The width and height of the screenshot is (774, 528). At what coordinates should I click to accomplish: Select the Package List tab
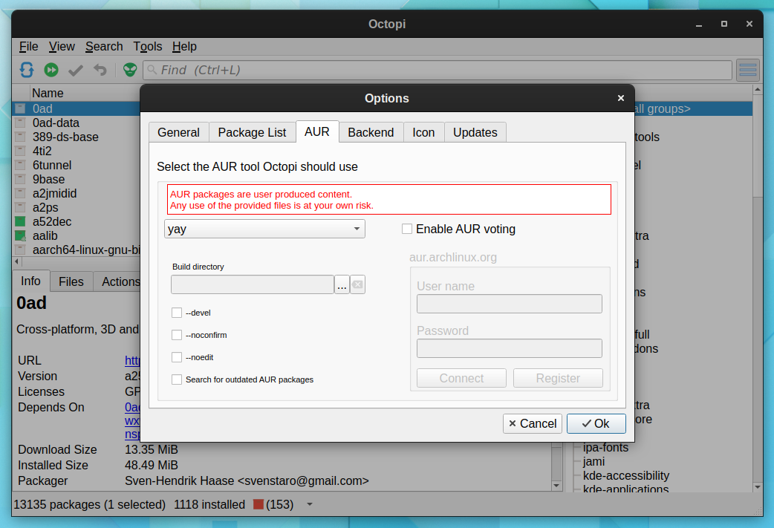tap(252, 132)
